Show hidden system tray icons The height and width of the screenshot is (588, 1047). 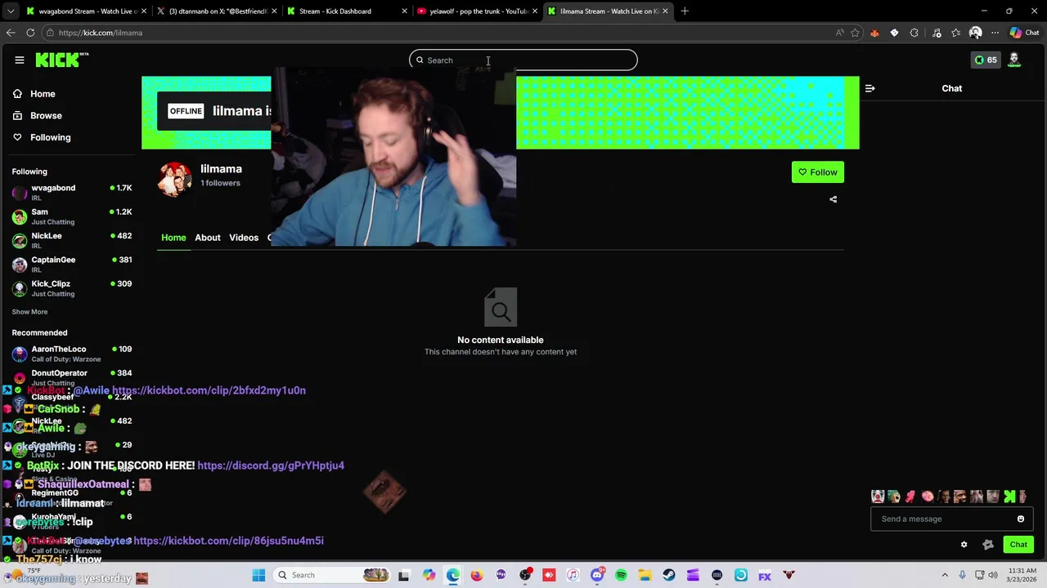click(x=945, y=575)
